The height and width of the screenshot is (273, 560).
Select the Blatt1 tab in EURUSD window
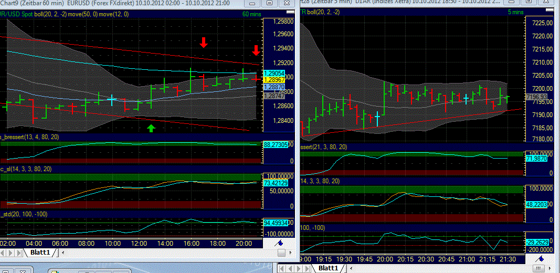[x=40, y=253]
